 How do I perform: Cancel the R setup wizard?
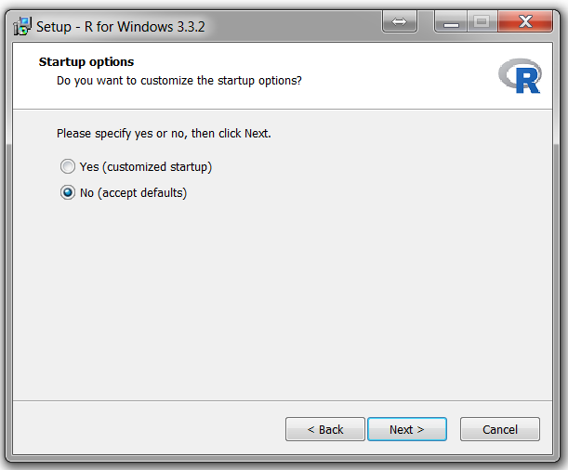coord(500,429)
